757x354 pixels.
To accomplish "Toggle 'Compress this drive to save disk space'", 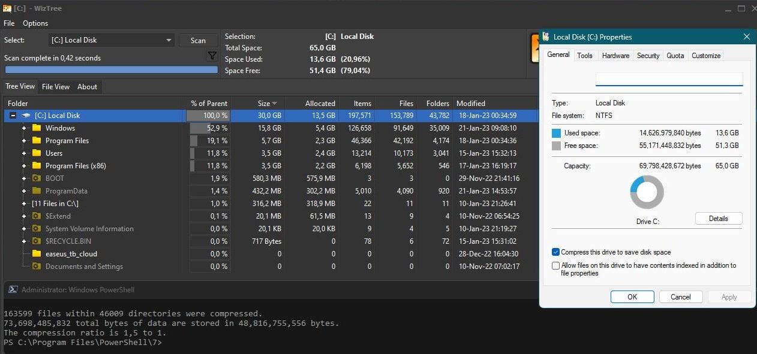I will click(555, 252).
